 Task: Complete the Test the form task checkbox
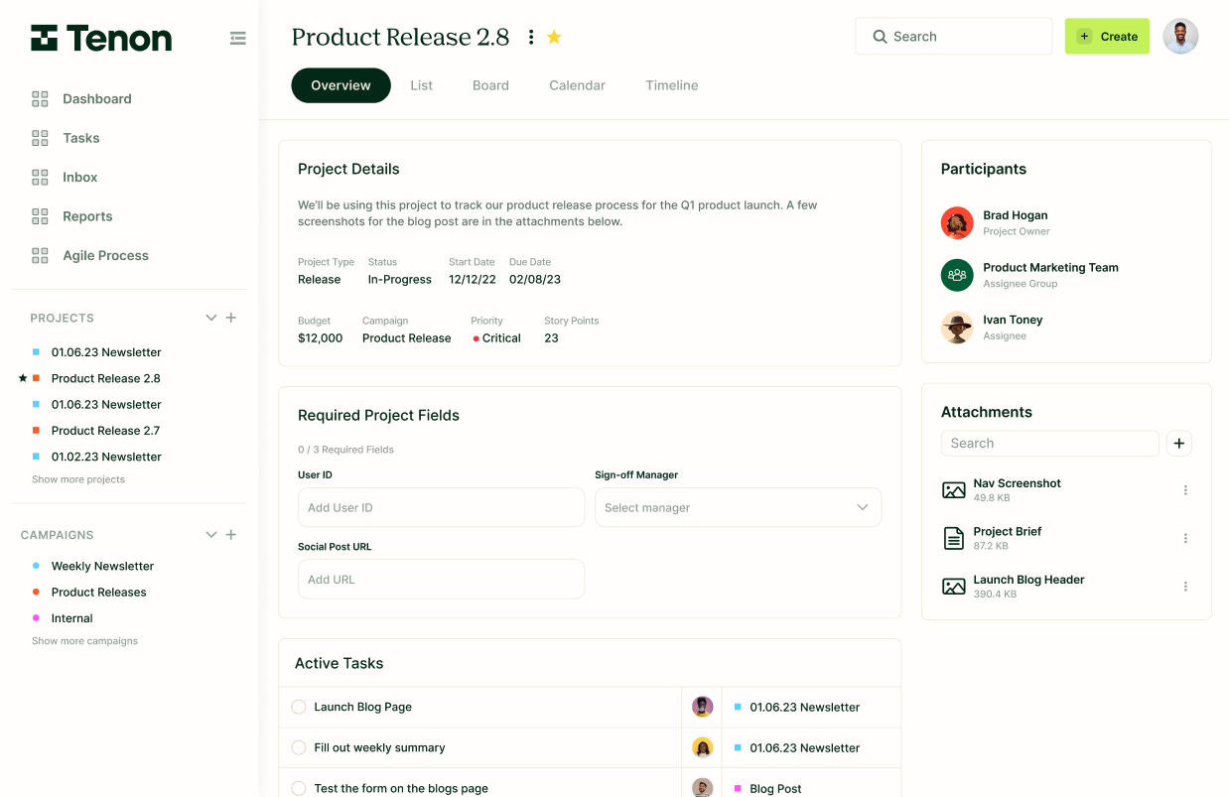pyautogui.click(x=299, y=788)
